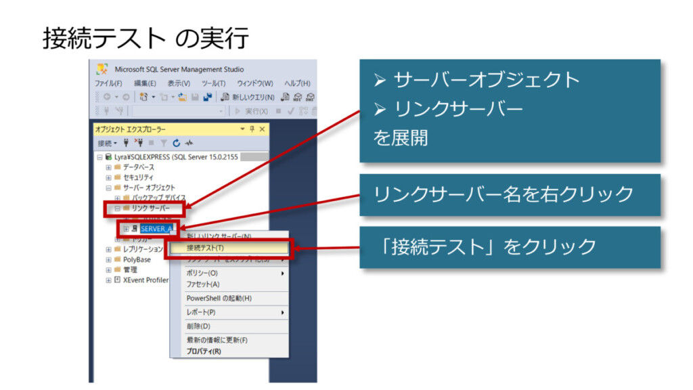Image resolution: width=693 pixels, height=390 pixels.
Task: Click the 実行(X) execute button
Action: click(251, 110)
